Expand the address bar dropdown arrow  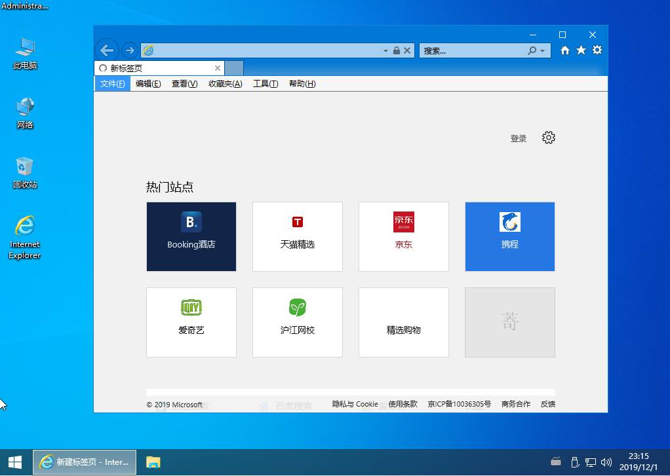[385, 51]
